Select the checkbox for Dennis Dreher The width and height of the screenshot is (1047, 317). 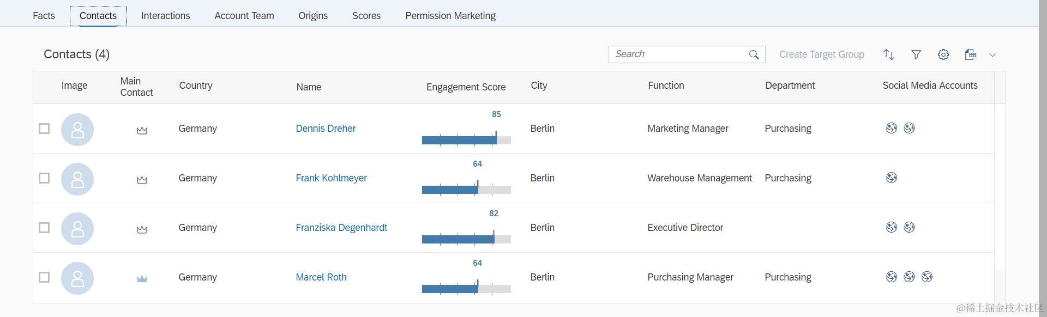coord(44,129)
